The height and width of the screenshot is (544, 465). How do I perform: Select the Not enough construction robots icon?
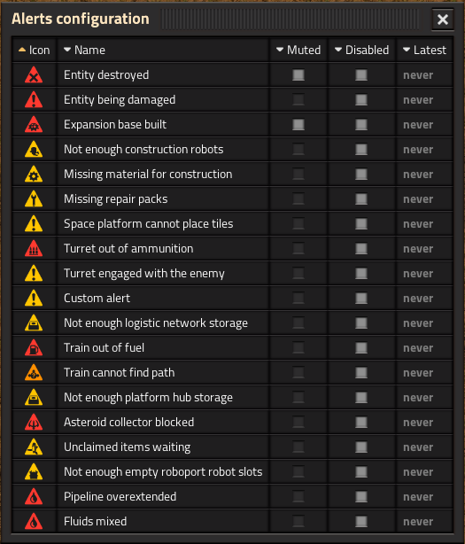[34, 150]
